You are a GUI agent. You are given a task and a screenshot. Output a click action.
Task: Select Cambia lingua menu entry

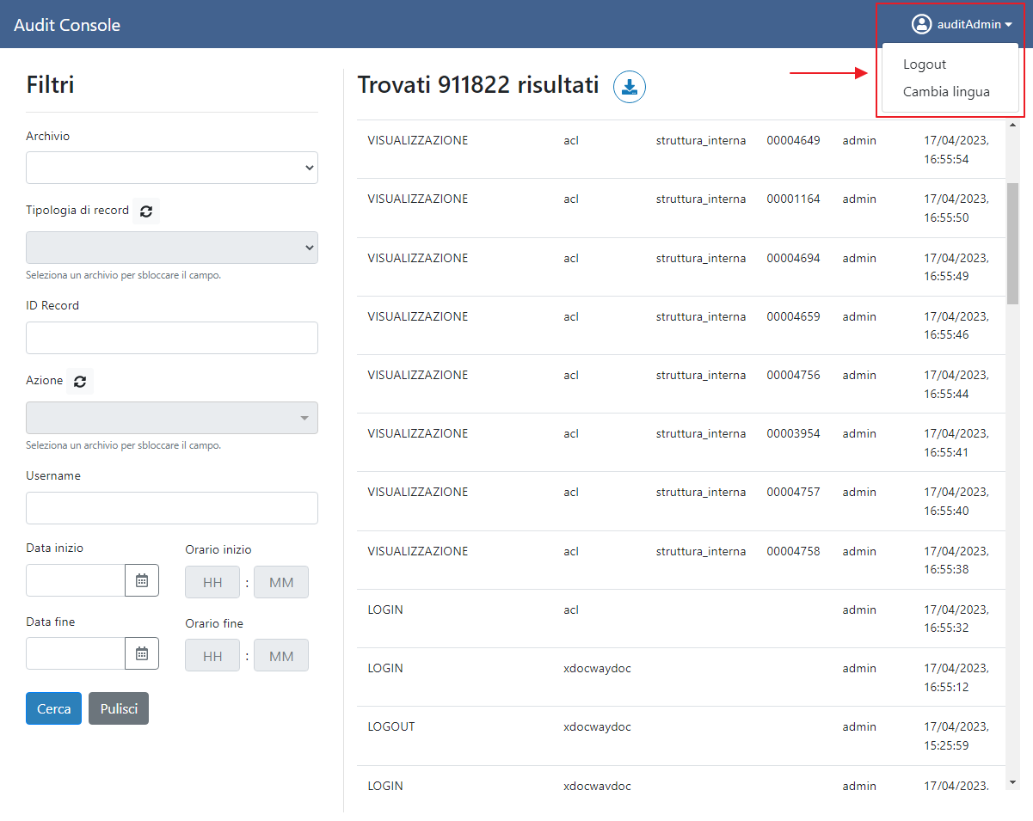point(946,92)
